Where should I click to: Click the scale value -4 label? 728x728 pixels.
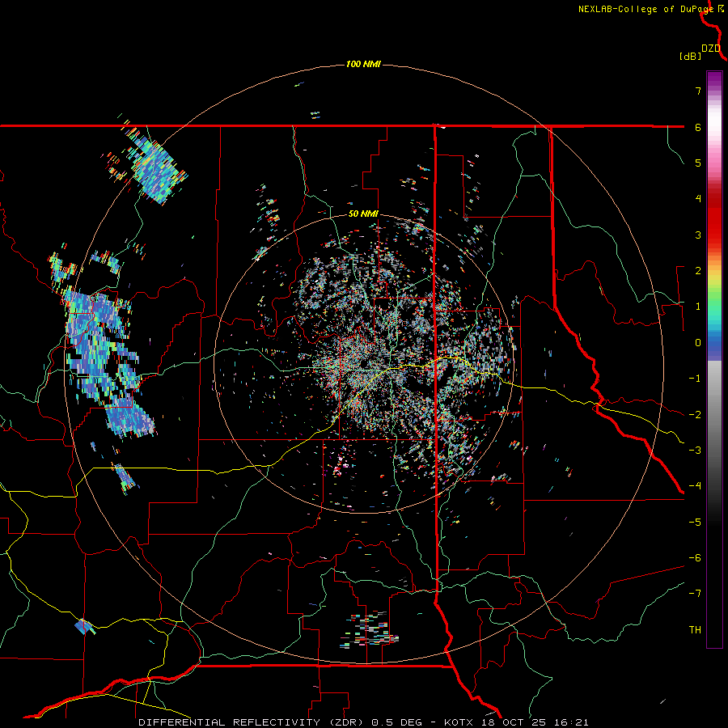(695, 486)
